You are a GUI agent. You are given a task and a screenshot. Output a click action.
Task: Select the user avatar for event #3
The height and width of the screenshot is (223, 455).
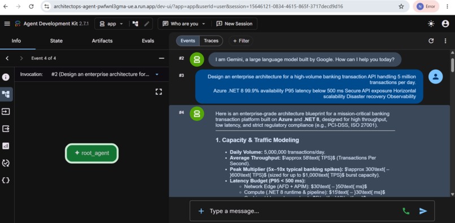(436, 77)
